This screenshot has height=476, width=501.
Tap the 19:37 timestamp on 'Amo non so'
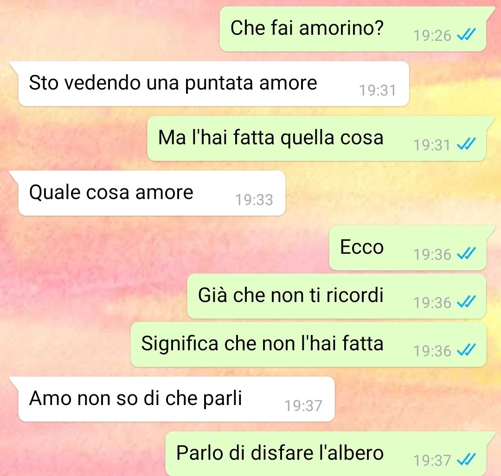[x=303, y=406]
